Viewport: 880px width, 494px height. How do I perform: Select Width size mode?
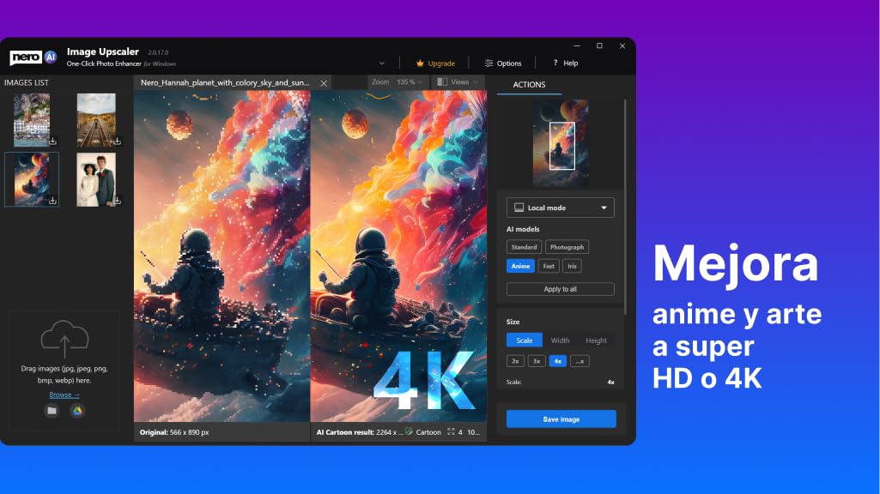(560, 340)
